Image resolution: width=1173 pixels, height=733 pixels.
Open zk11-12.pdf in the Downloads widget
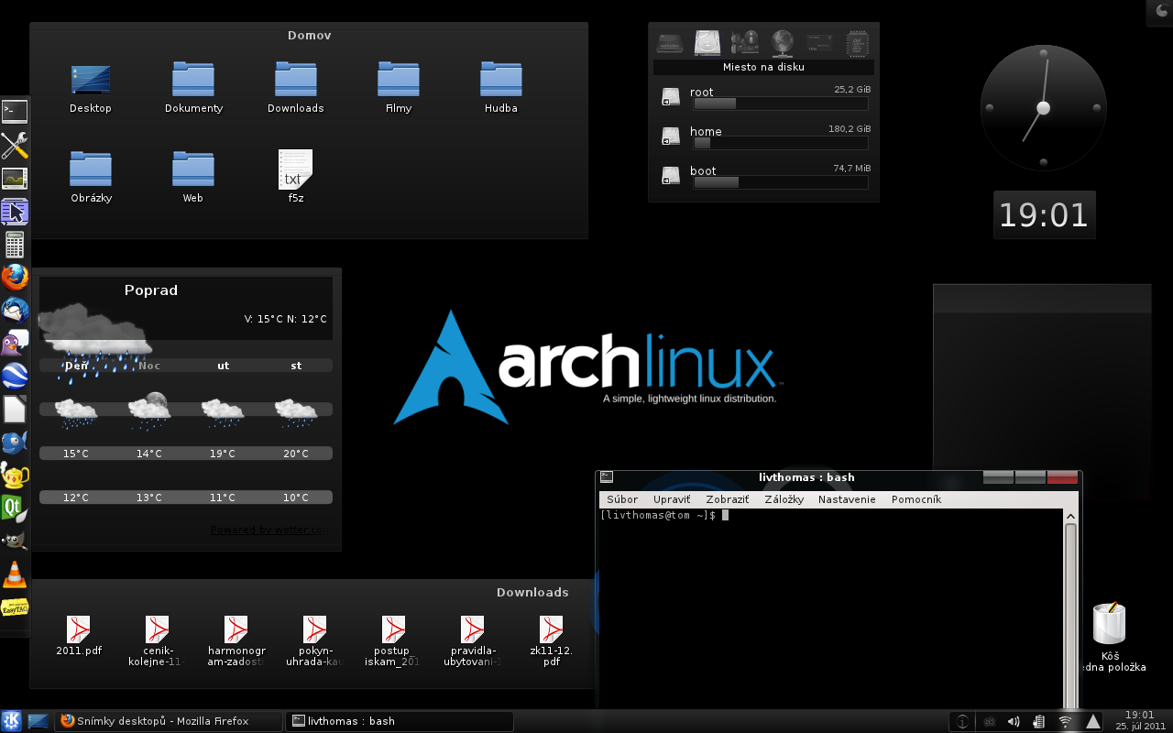pyautogui.click(x=552, y=640)
